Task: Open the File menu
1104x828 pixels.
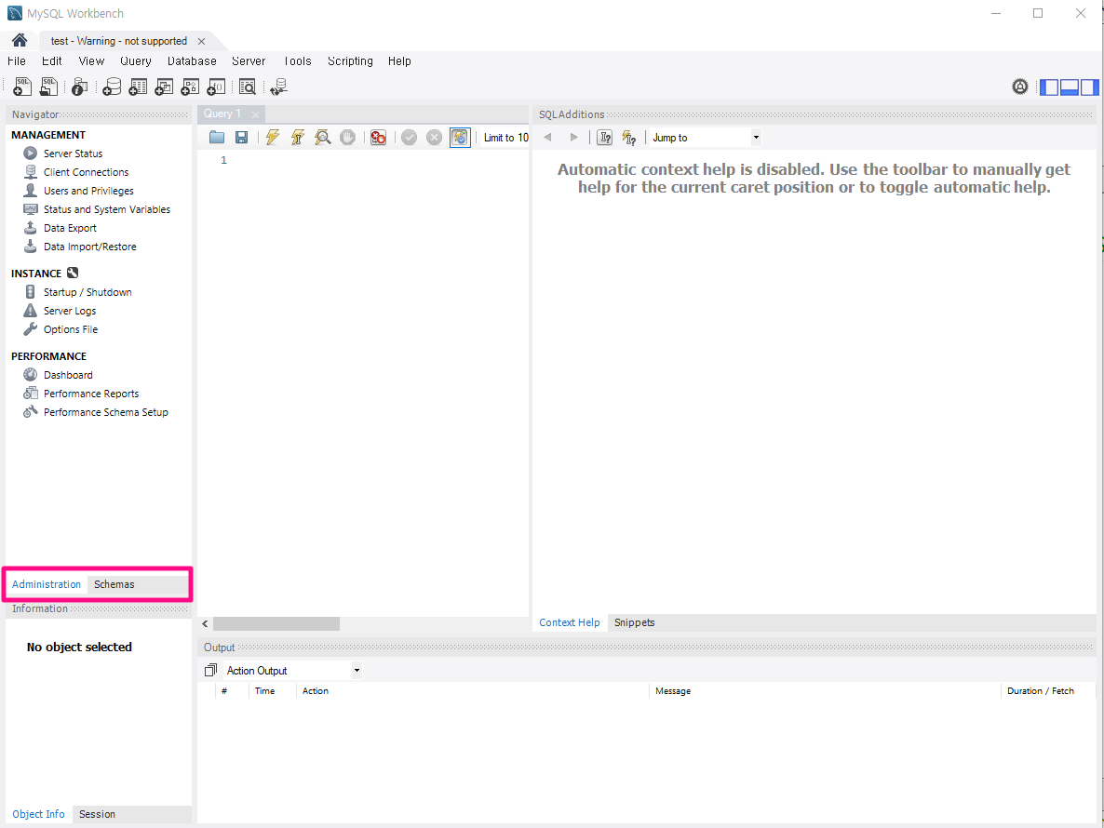Action: pos(16,61)
